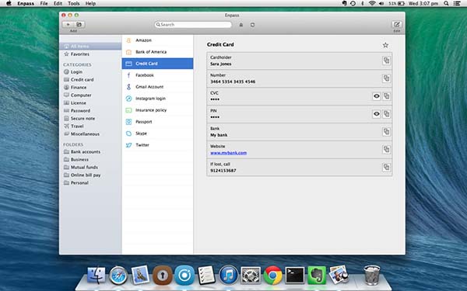Select Passport in the item list

(157, 122)
